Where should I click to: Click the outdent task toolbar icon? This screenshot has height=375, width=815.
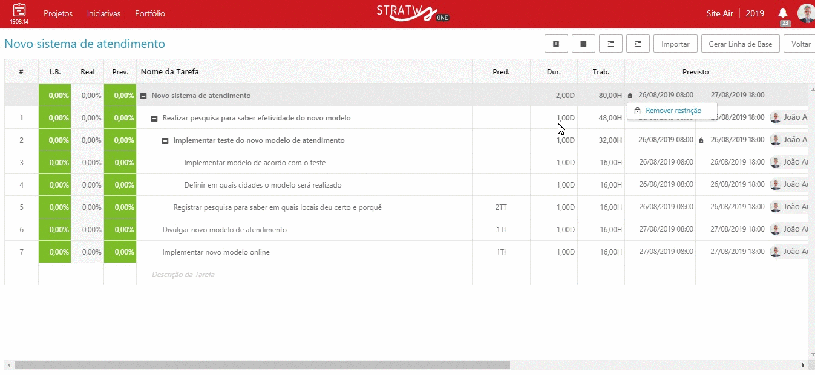coord(610,44)
